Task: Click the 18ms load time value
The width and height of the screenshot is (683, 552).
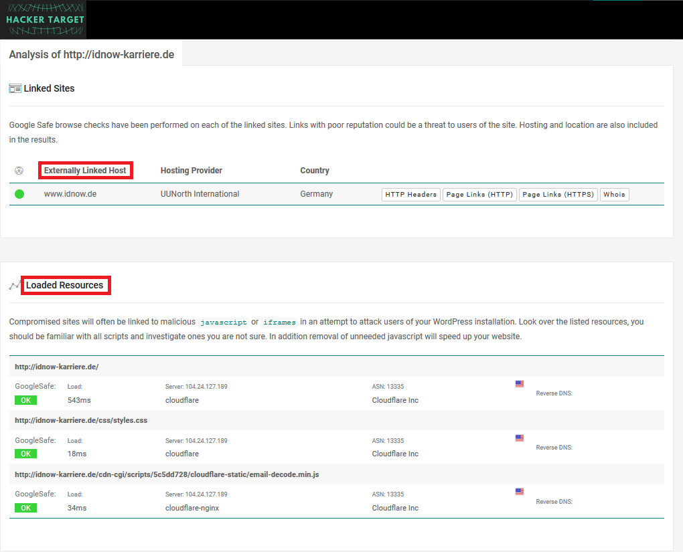Action: [76, 454]
